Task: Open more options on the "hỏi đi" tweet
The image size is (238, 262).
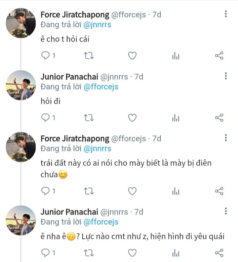Action: pos(226,76)
